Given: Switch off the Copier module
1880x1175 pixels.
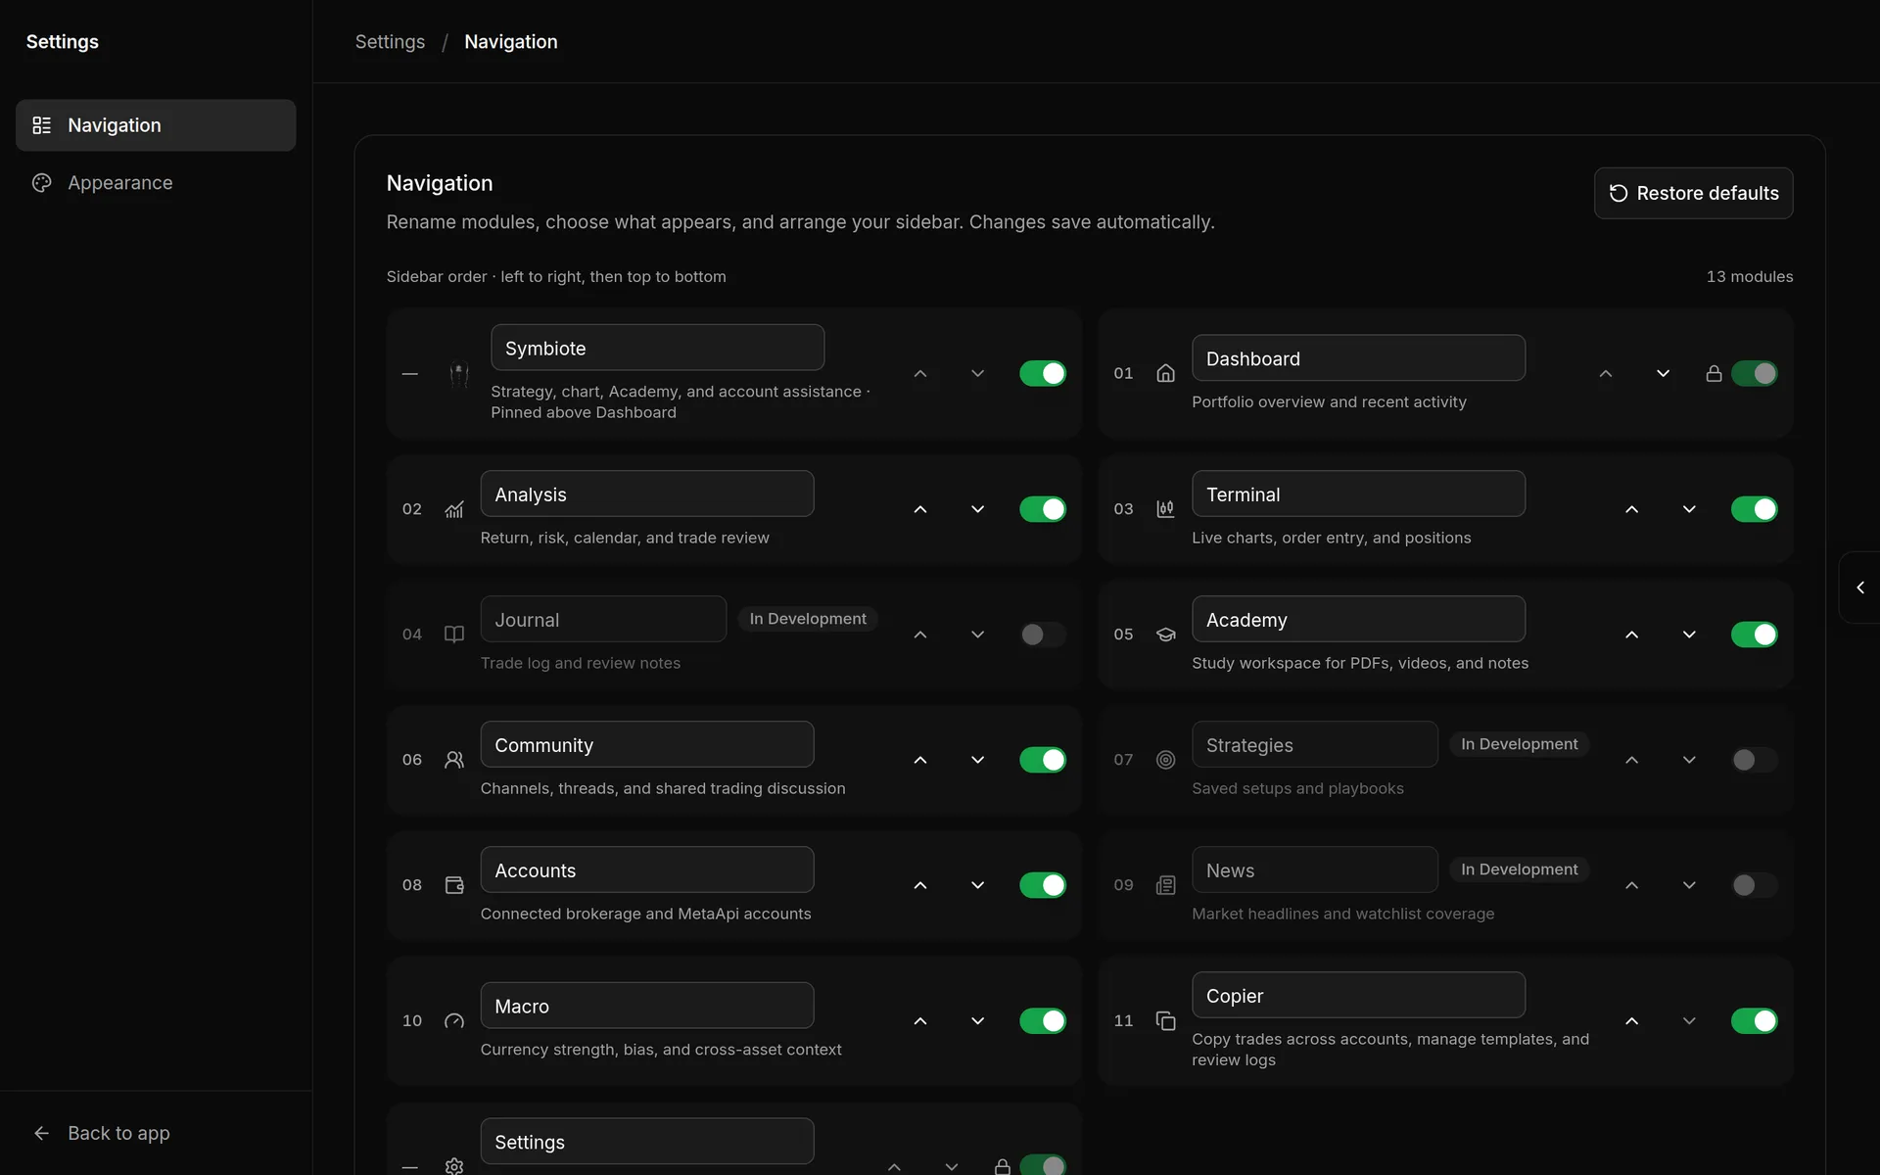Looking at the screenshot, I should tap(1754, 1020).
